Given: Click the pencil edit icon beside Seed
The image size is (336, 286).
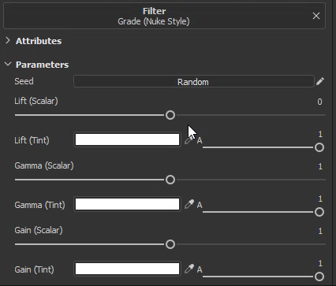Looking at the screenshot, I should click(320, 81).
